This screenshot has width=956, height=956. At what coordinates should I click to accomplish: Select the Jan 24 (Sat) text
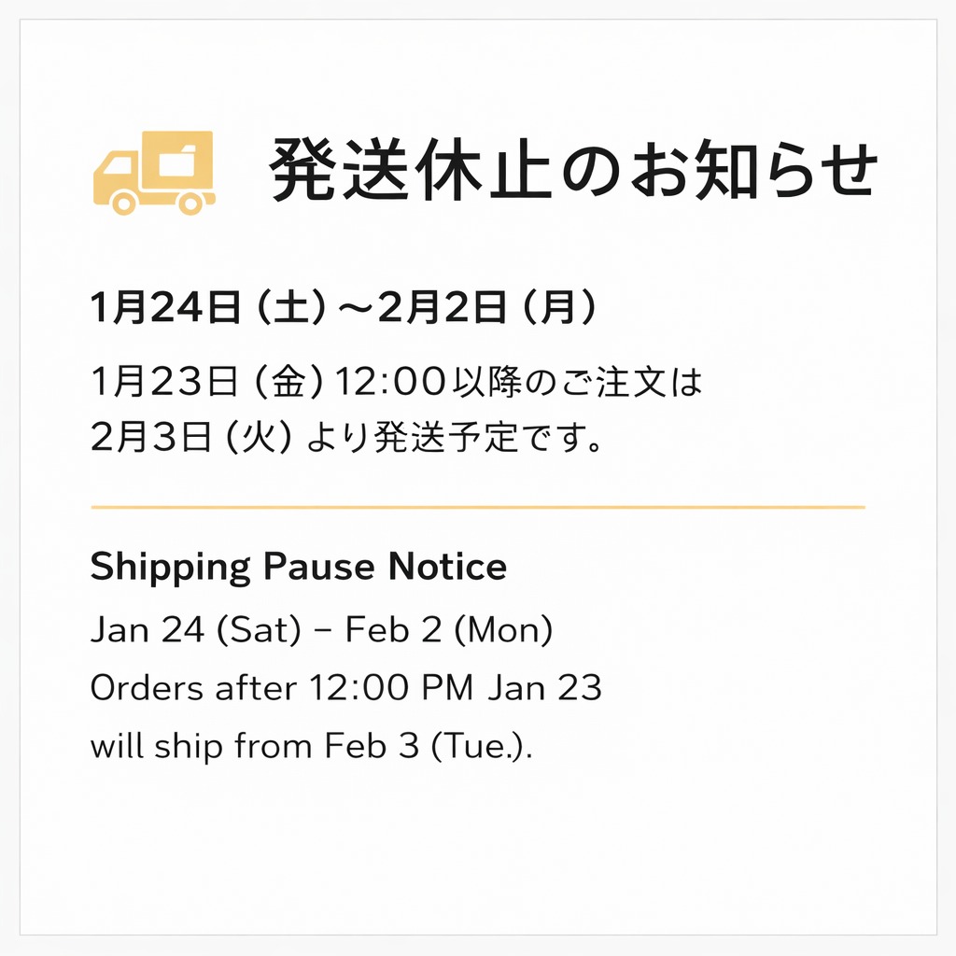point(196,631)
